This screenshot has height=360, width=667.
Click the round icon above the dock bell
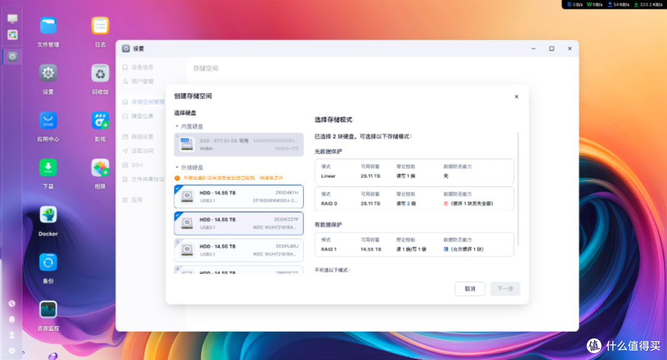12,303
